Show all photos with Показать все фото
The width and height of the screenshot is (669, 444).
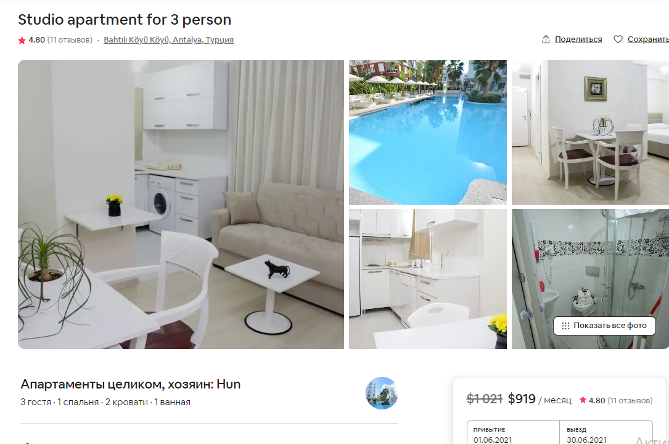(604, 326)
